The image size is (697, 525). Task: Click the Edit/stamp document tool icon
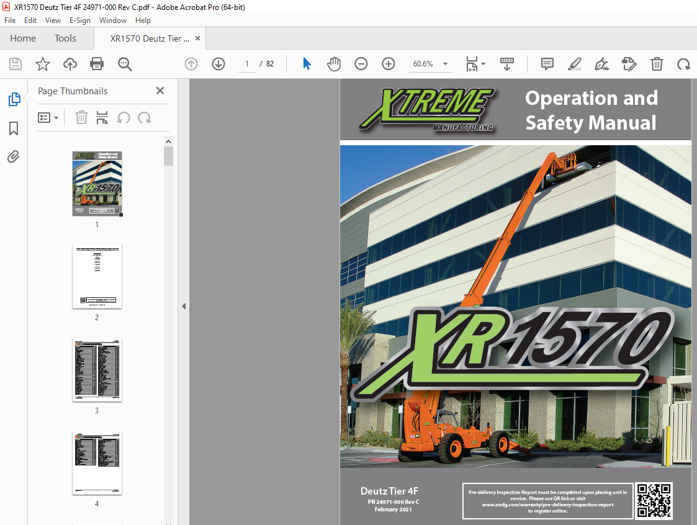pos(629,64)
